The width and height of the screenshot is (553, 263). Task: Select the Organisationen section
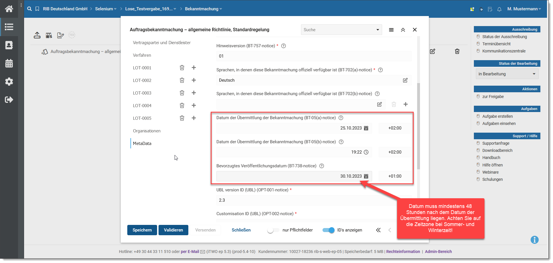(147, 131)
